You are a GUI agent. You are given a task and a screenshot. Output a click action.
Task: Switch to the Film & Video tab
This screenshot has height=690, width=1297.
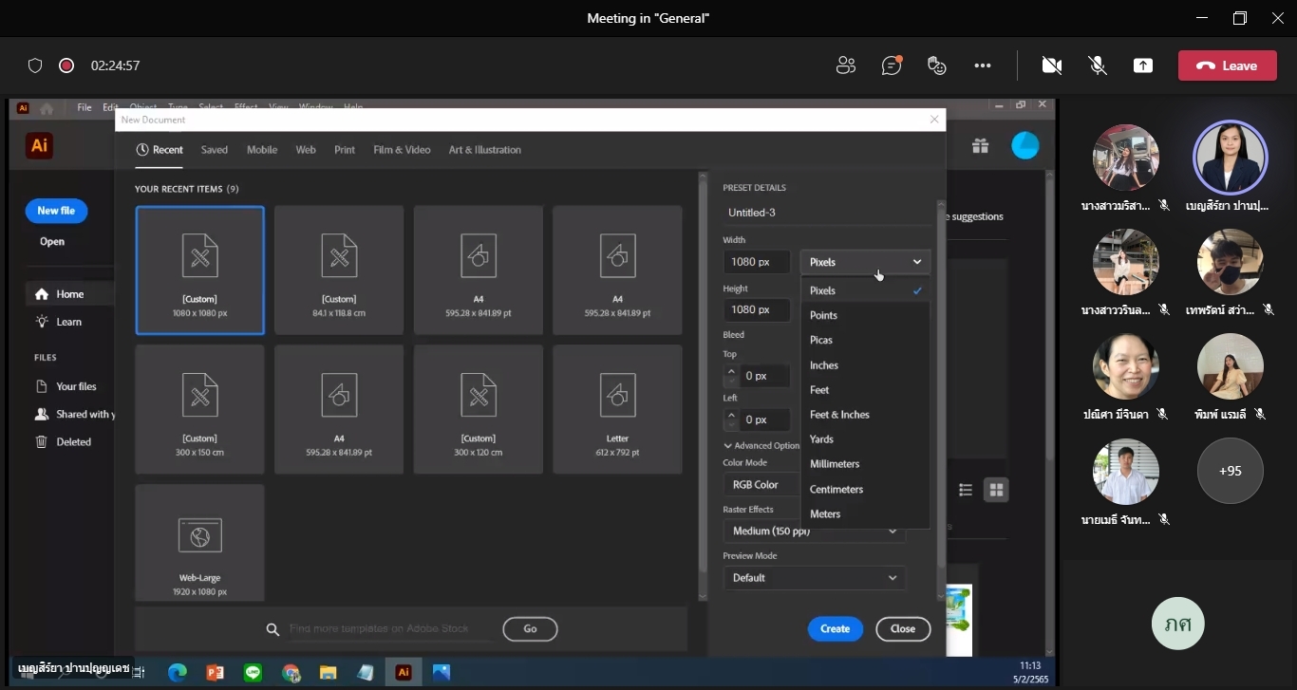click(402, 150)
